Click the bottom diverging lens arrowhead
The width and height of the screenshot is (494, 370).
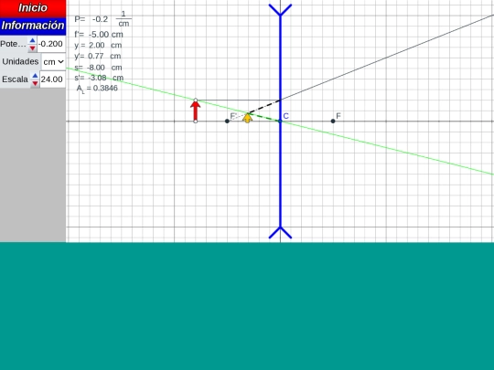coord(280,233)
